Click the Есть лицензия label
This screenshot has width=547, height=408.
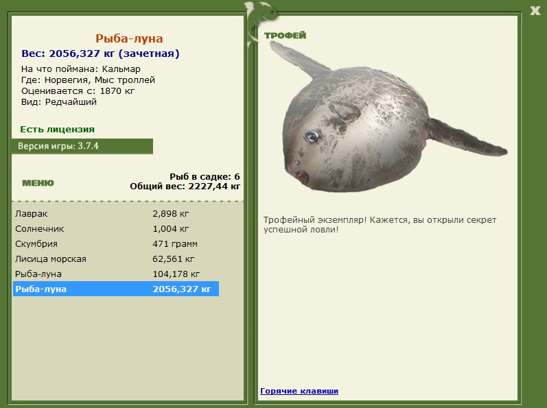pos(57,130)
